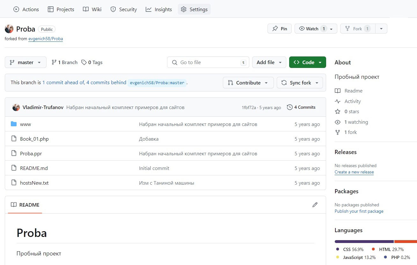Open the evgenich58/Proba upstream link

pyautogui.click(x=46, y=39)
